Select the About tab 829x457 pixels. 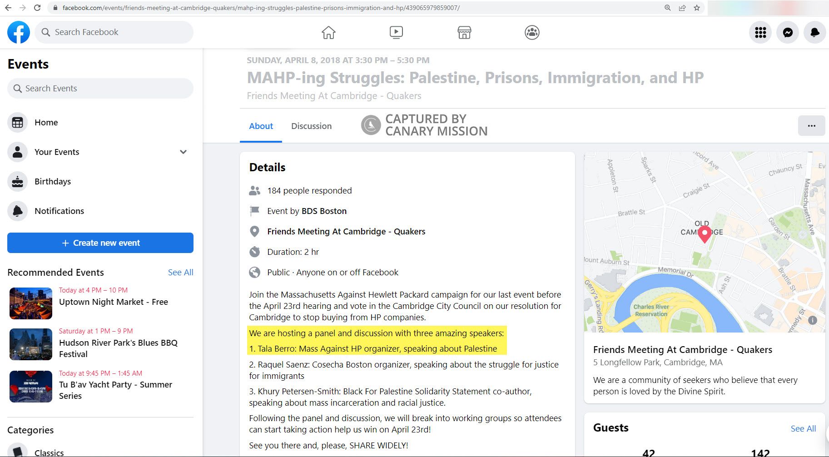[261, 126]
